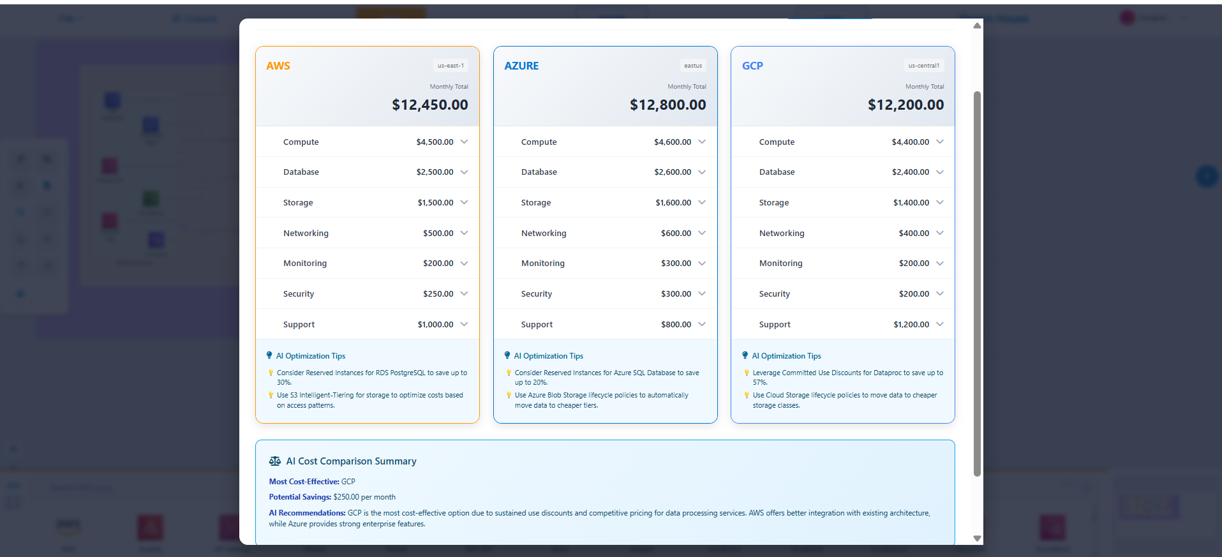Click the bulb icon beside the RDS PostgreSQL tip
This screenshot has width=1222, height=557.
(x=271, y=373)
